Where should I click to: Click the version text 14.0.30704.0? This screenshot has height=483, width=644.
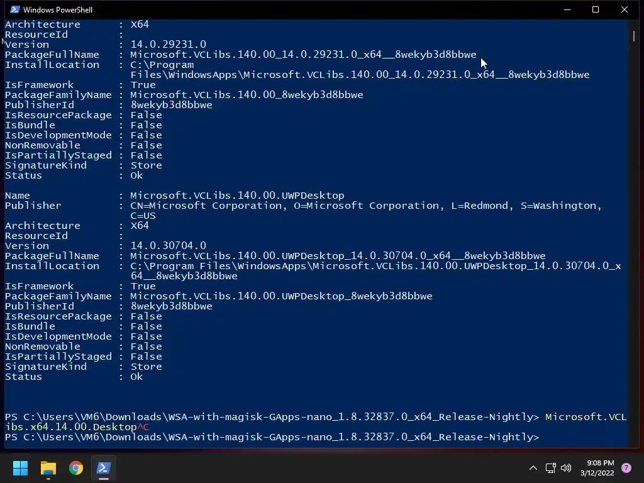(x=169, y=246)
